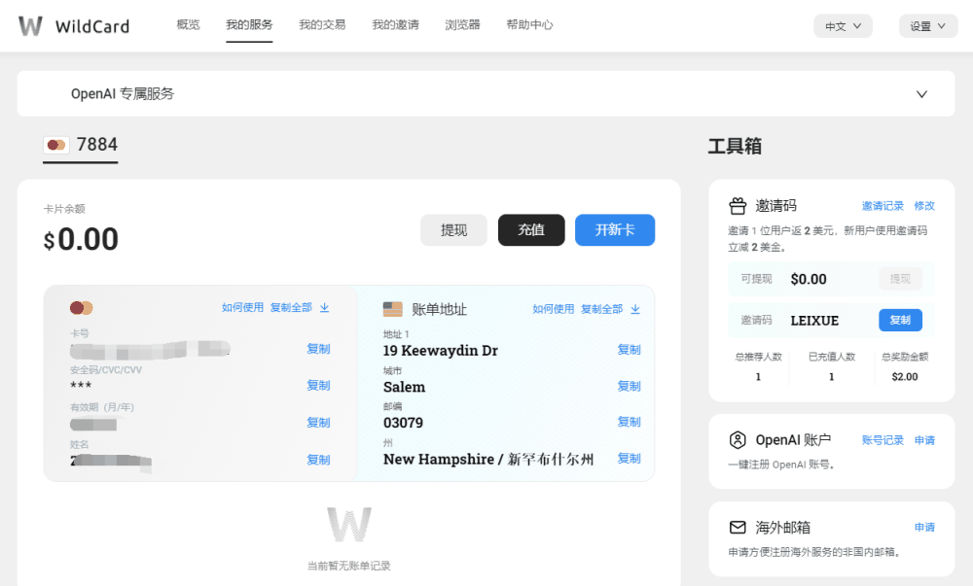Click the person icon beside OpenAI 账户
This screenshot has width=973, height=586.
(738, 439)
